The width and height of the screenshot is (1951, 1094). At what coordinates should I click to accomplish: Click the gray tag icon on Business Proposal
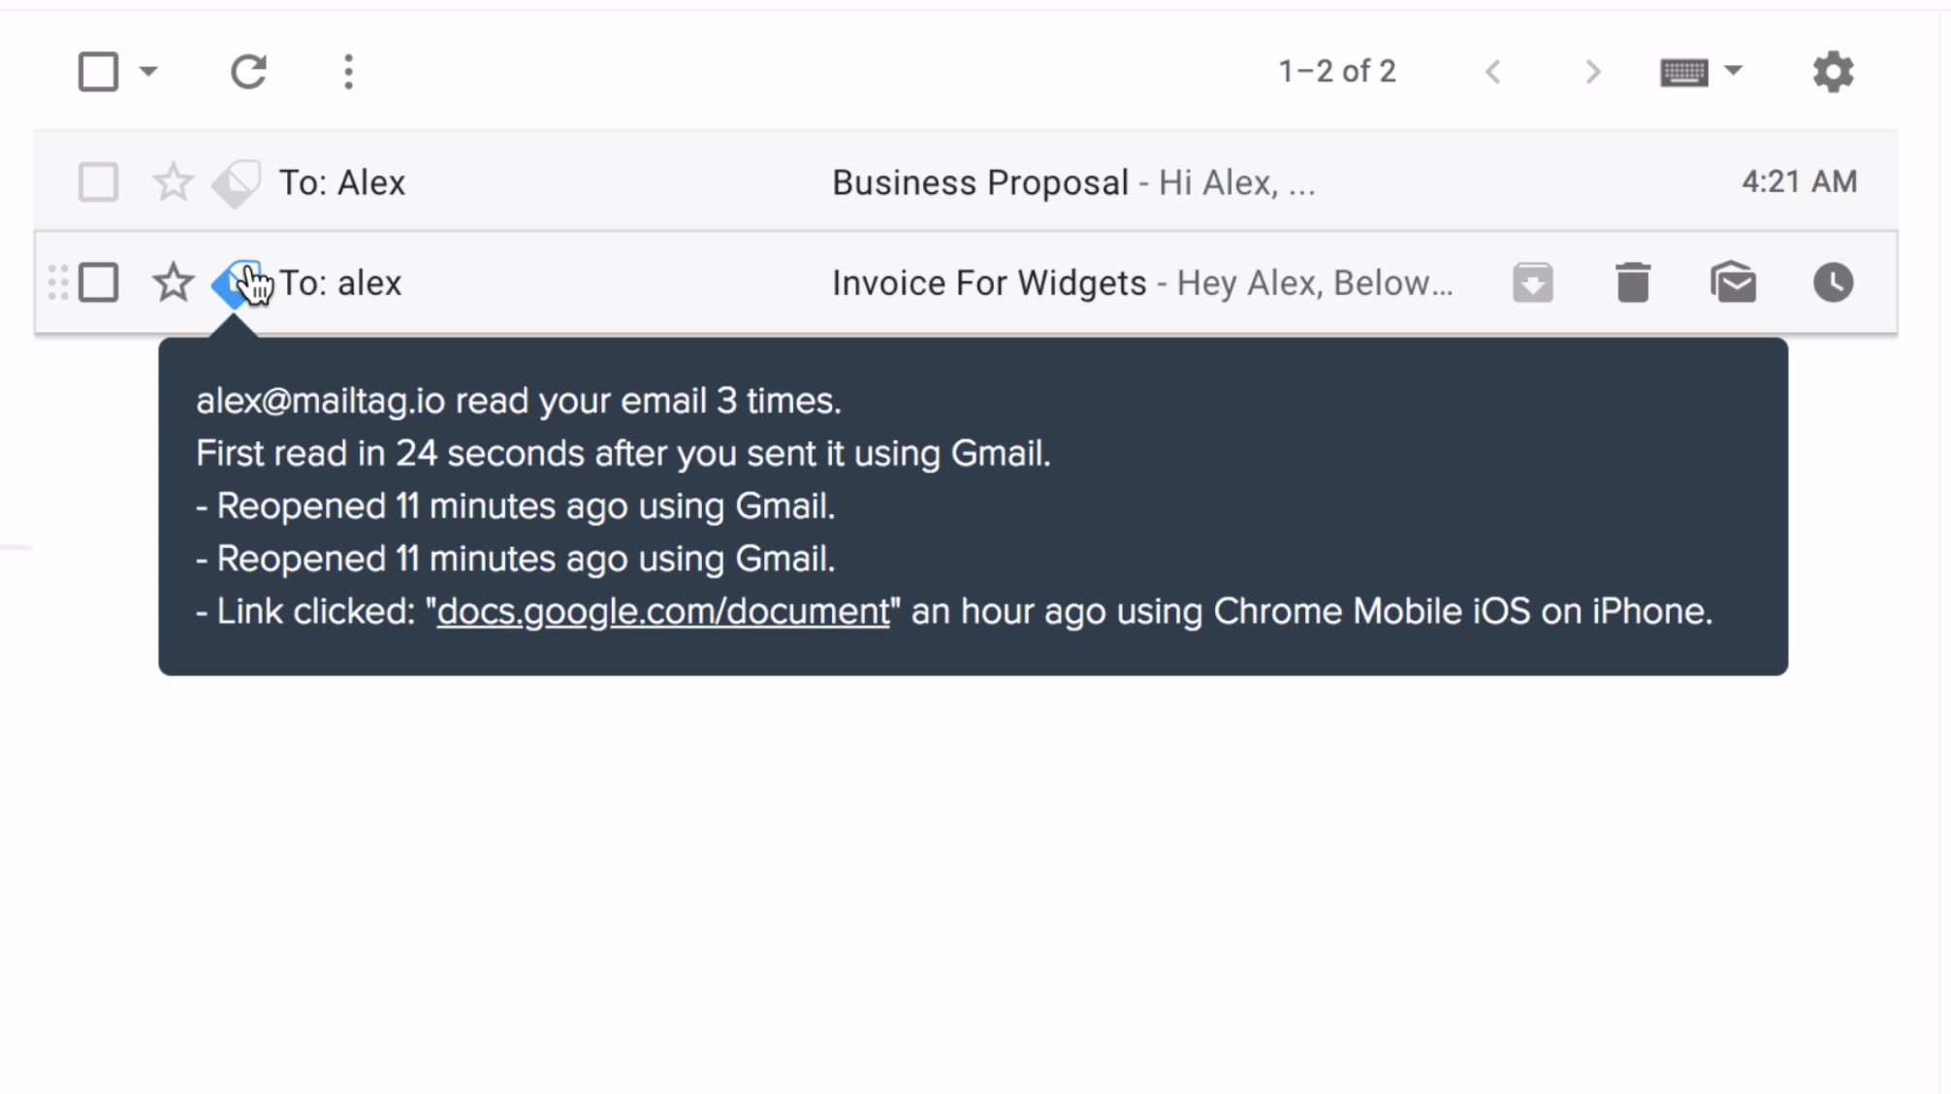(236, 182)
